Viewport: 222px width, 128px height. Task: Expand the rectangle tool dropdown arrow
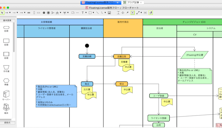tap(93, 13)
